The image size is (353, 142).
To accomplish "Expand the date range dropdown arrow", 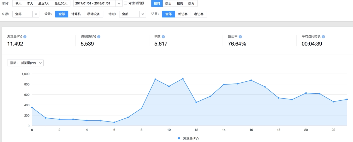I will click(119, 4).
